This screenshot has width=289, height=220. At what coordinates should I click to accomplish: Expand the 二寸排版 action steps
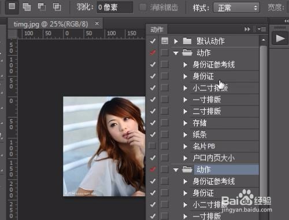click(x=186, y=111)
